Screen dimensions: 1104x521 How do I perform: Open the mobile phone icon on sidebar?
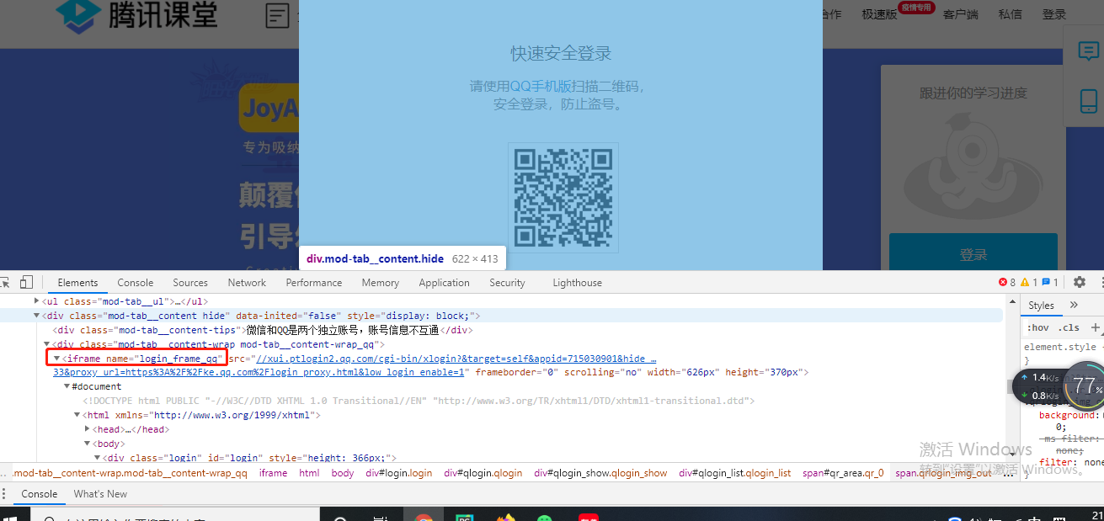[1089, 101]
